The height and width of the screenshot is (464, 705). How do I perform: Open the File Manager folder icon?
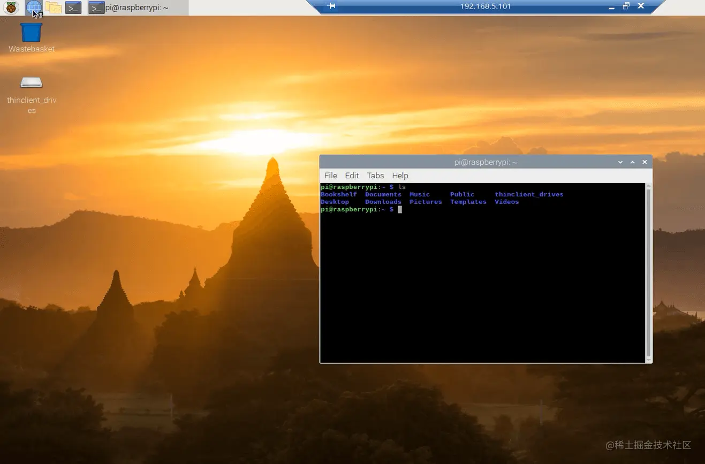[x=53, y=7]
